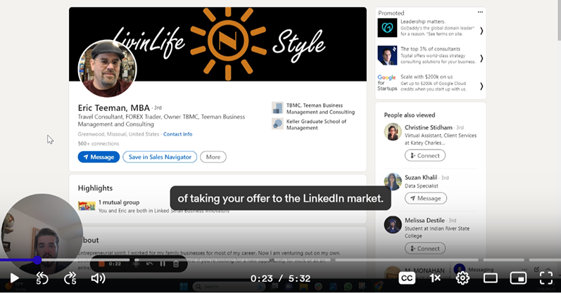561x293 pixels.
Task: Open Promoted section three-dot menu
Action: tap(480, 13)
